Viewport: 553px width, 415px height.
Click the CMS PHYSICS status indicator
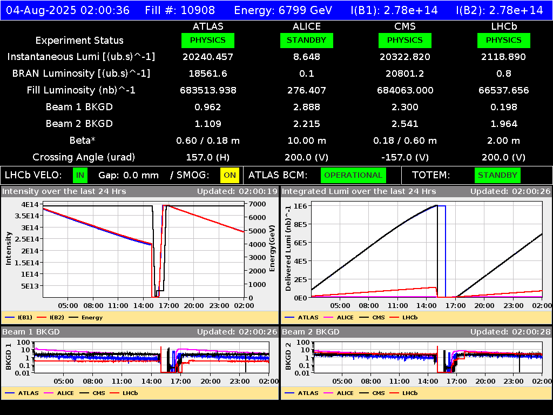pos(405,40)
